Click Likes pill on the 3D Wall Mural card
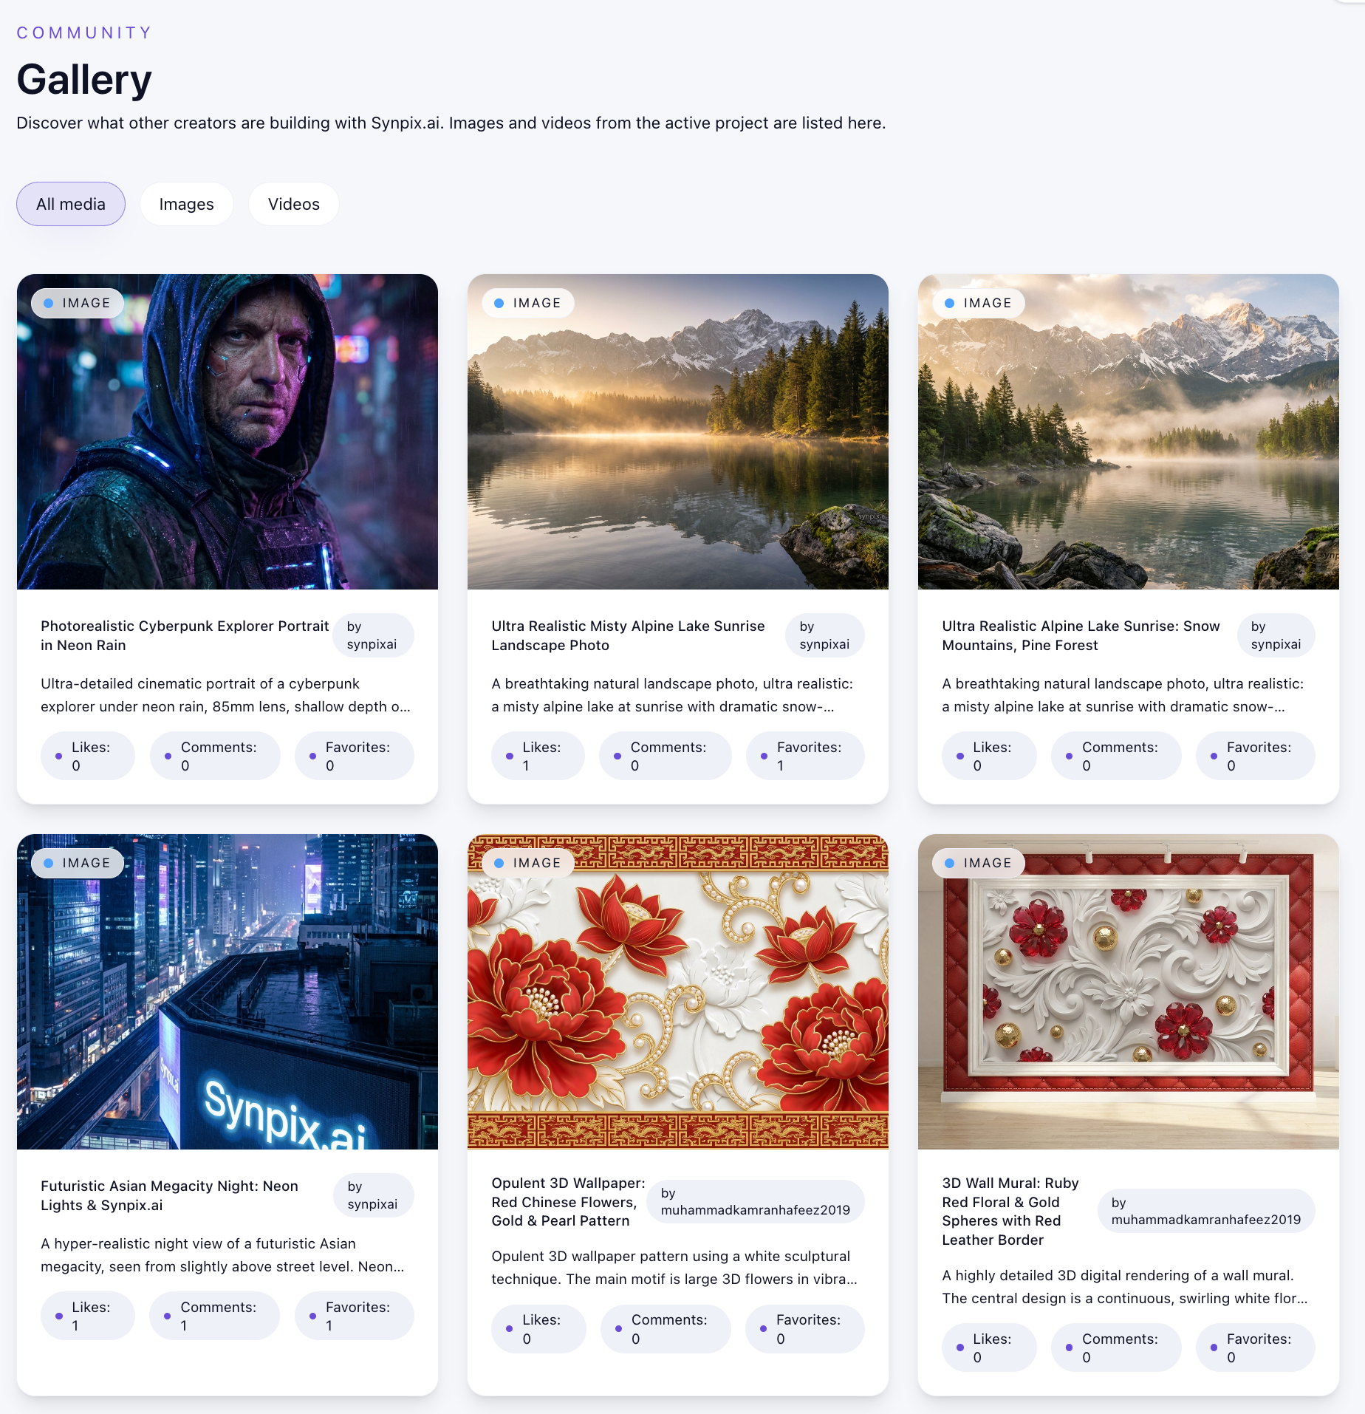The image size is (1365, 1414). pyautogui.click(x=989, y=1348)
